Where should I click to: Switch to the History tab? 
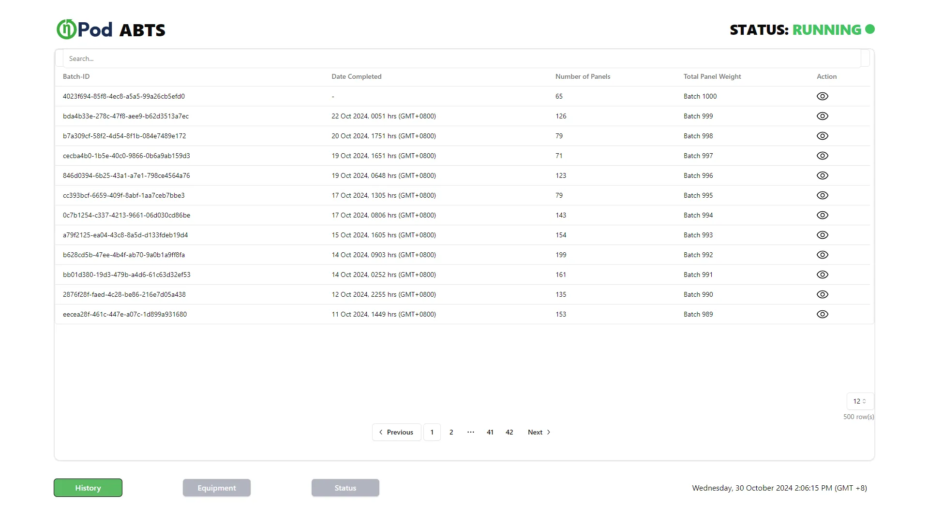tap(88, 488)
